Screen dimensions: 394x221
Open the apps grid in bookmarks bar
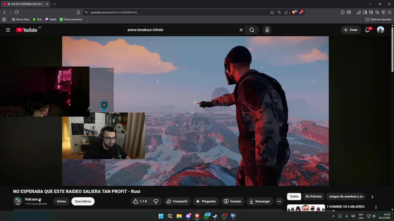point(4,19)
